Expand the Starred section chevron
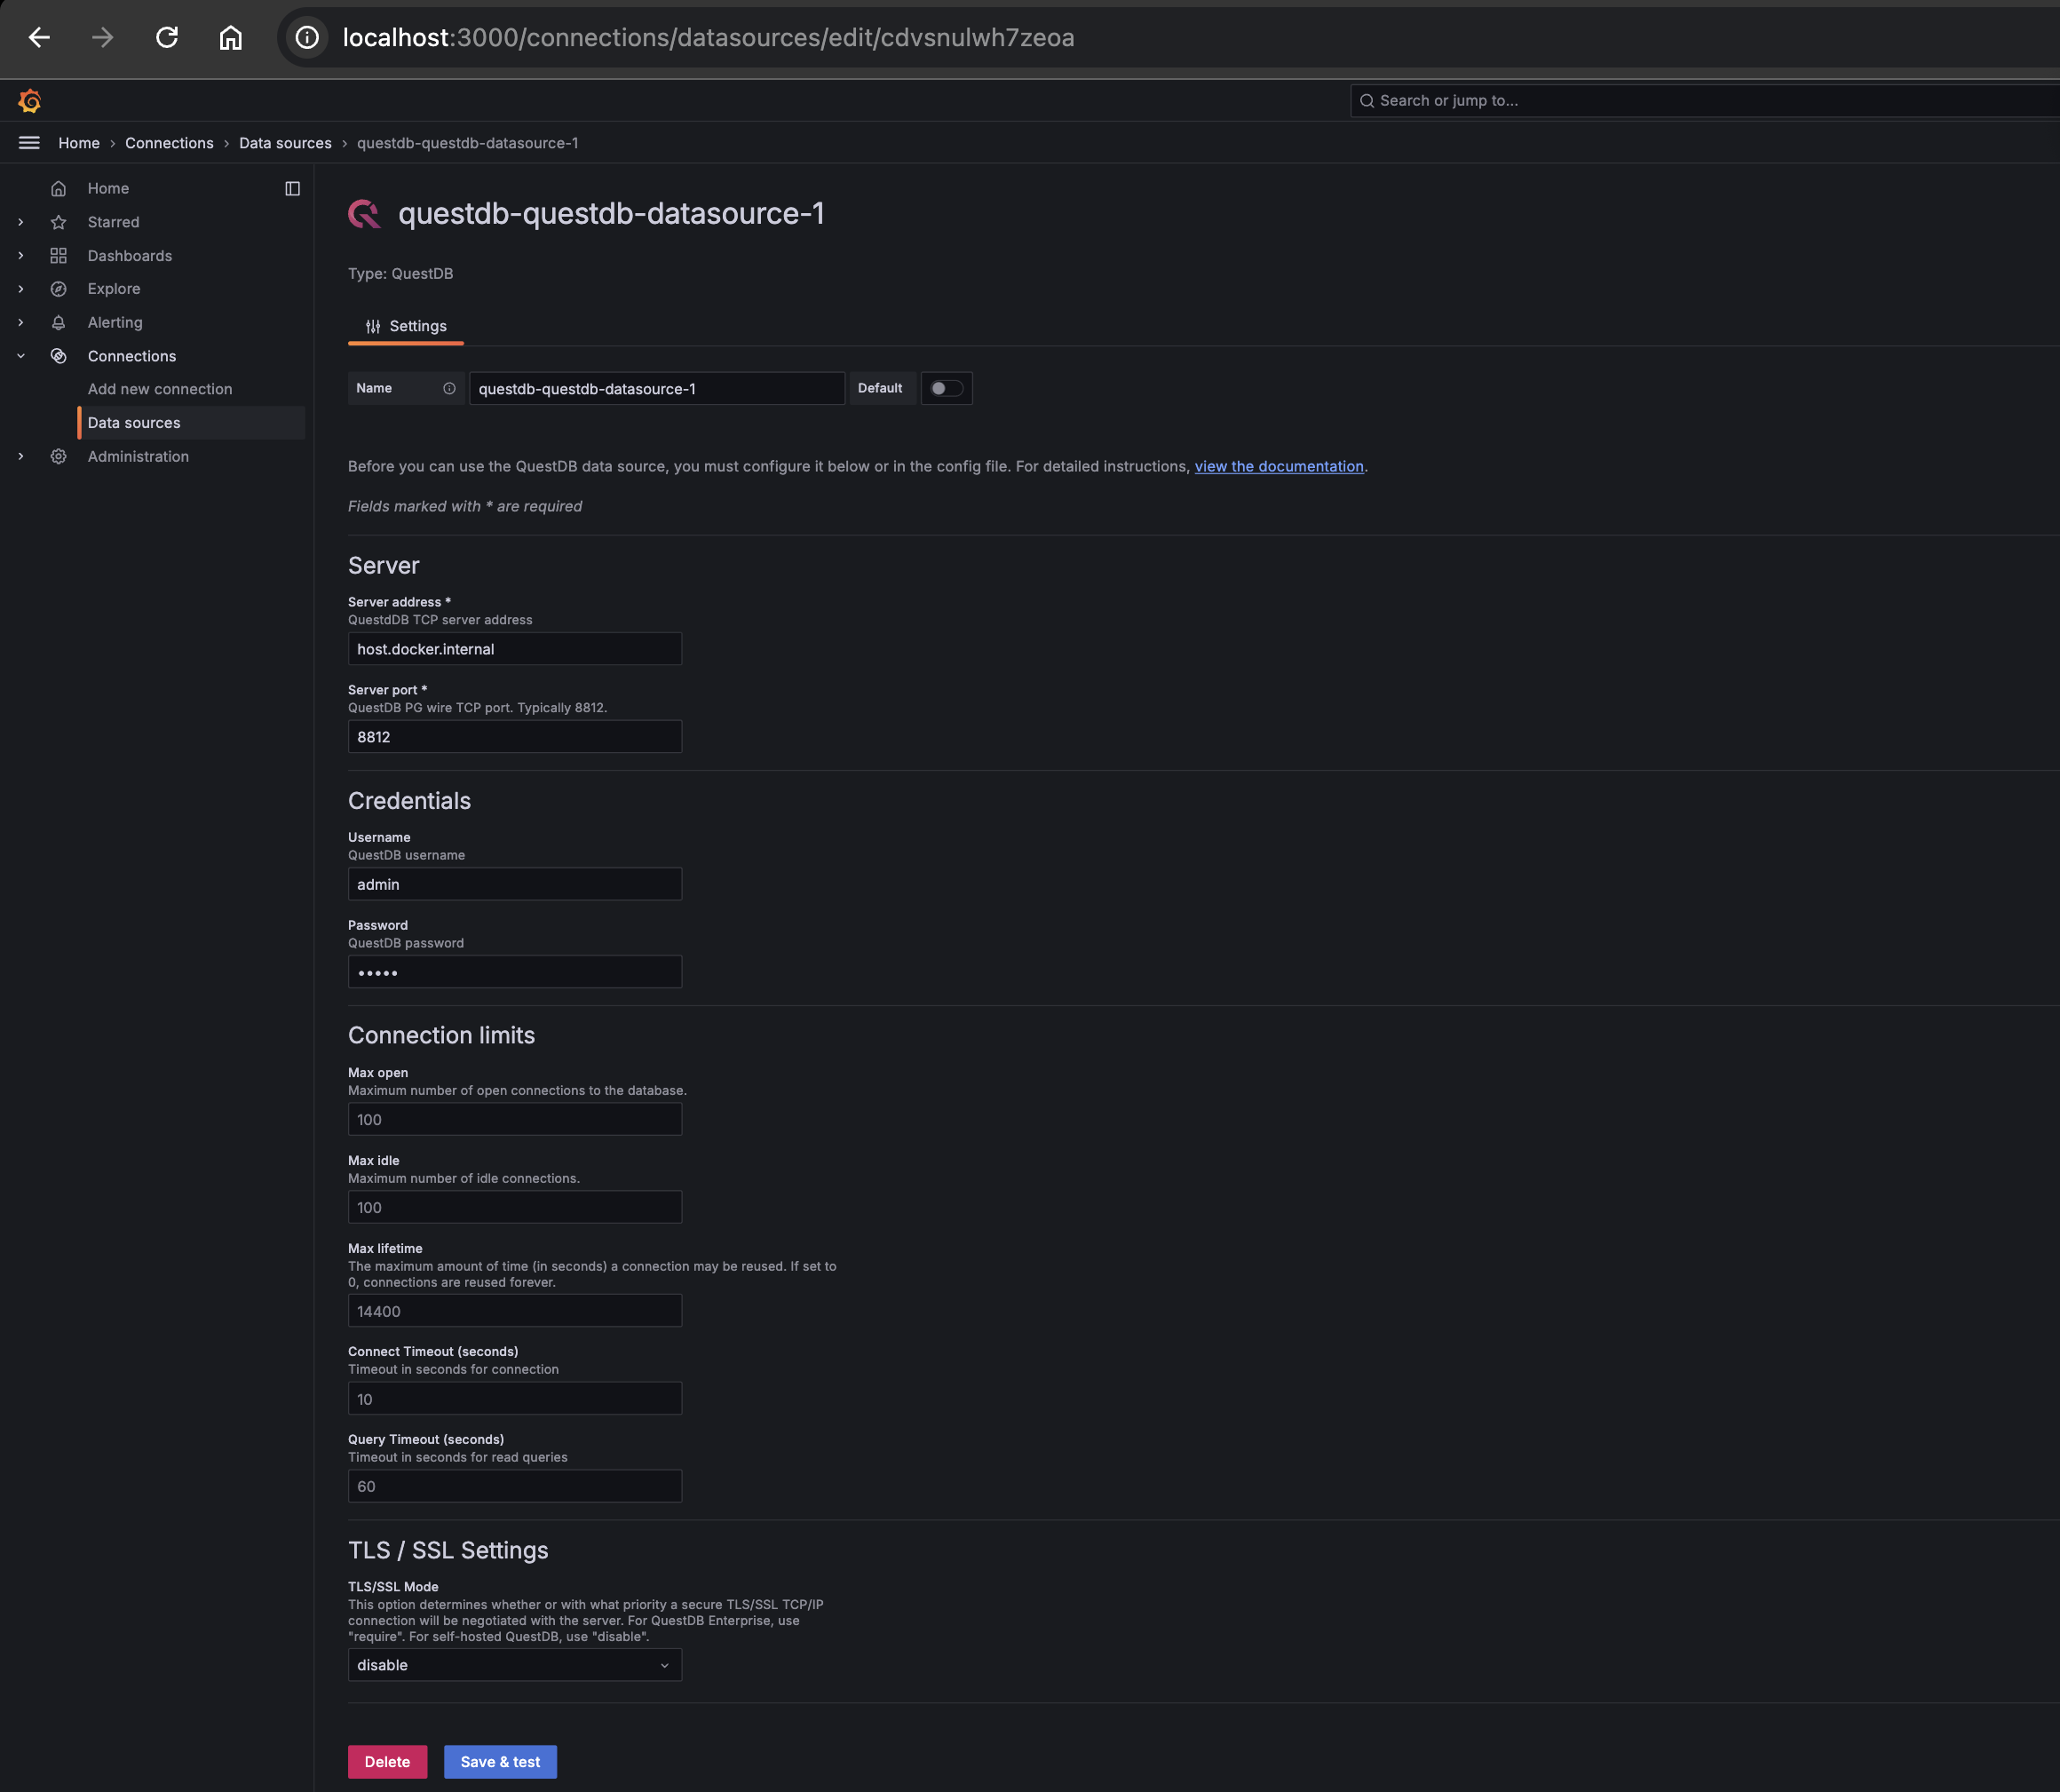 coord(21,222)
